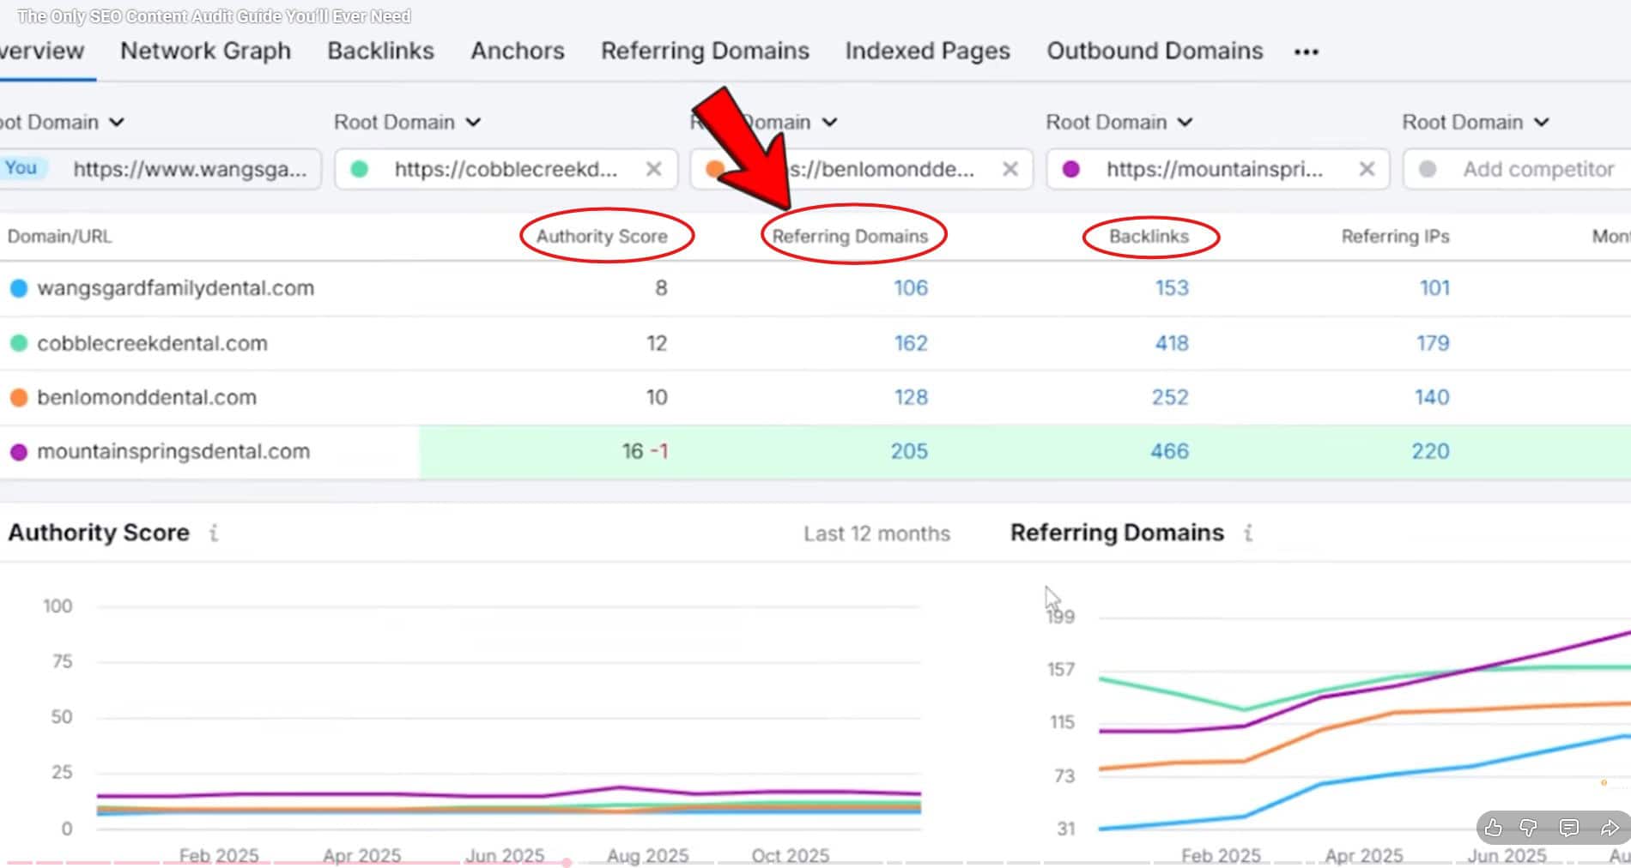This screenshot has width=1631, height=868.
Task: Switch to the Network Graph tab
Action: [204, 51]
